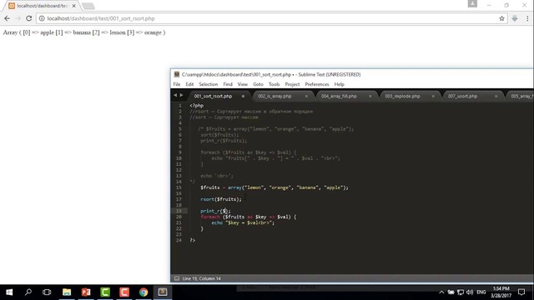Open the Help menu
Viewport: 534px width, 300px height.
click(340, 84)
